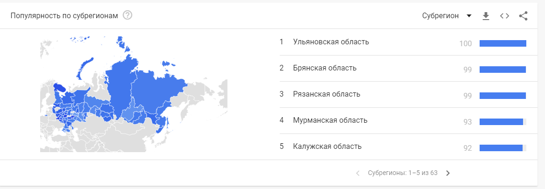This screenshot has width=545, height=189.
Task: Click the share icon
Action: tap(523, 16)
